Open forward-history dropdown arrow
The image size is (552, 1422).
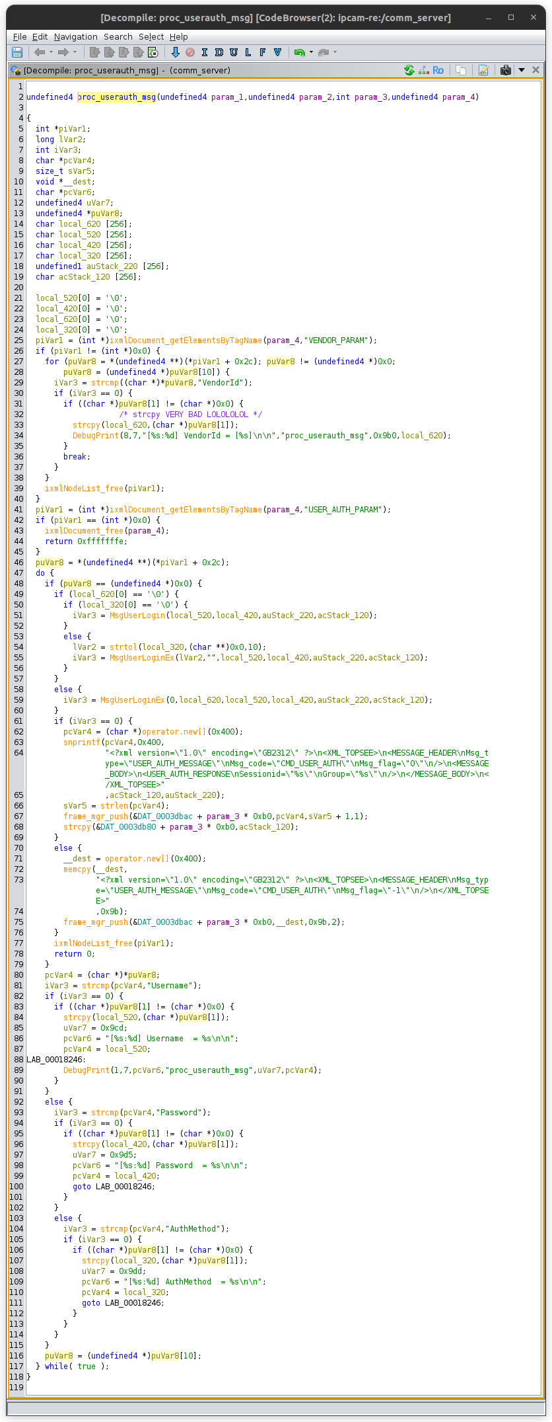click(x=75, y=52)
